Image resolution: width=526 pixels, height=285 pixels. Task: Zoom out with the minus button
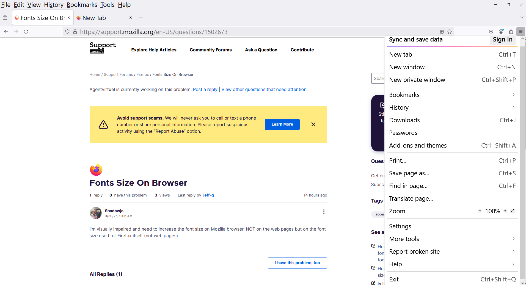point(480,211)
